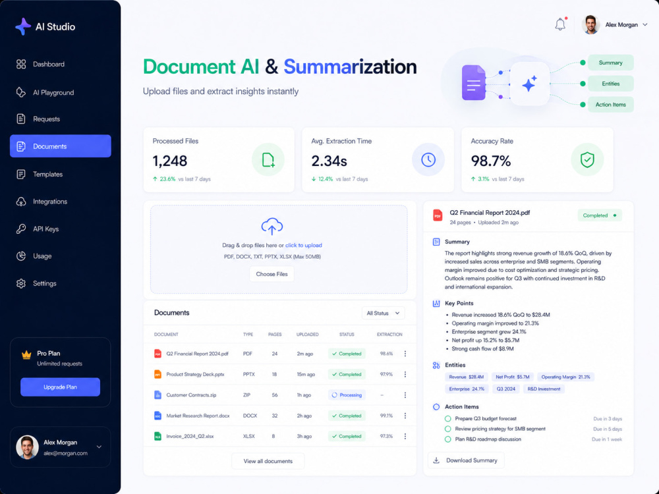Click the Choose Files button
Image resolution: width=659 pixels, height=494 pixels.
click(x=272, y=274)
